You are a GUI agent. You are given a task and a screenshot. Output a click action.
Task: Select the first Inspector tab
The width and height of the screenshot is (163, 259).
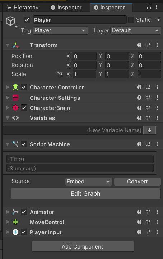pos(66,8)
